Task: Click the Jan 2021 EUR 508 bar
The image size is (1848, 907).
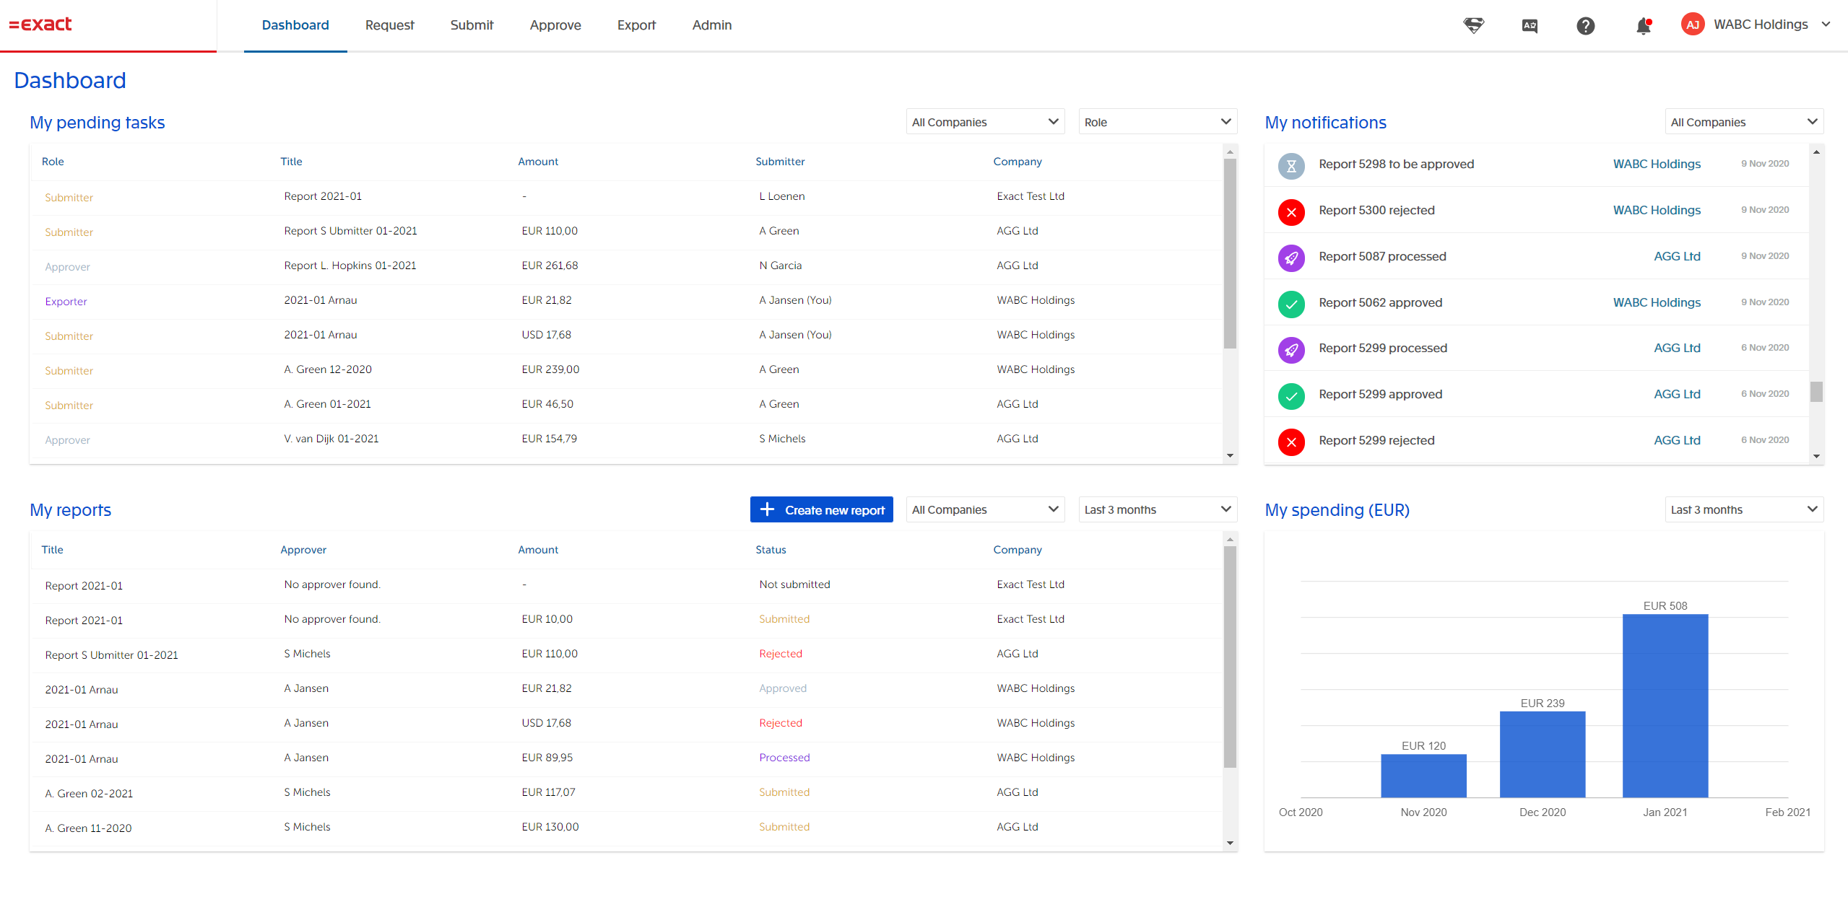Action: click(x=1665, y=706)
